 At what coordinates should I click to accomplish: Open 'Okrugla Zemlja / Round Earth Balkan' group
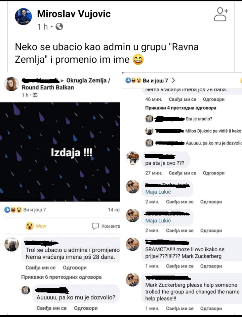[66, 84]
